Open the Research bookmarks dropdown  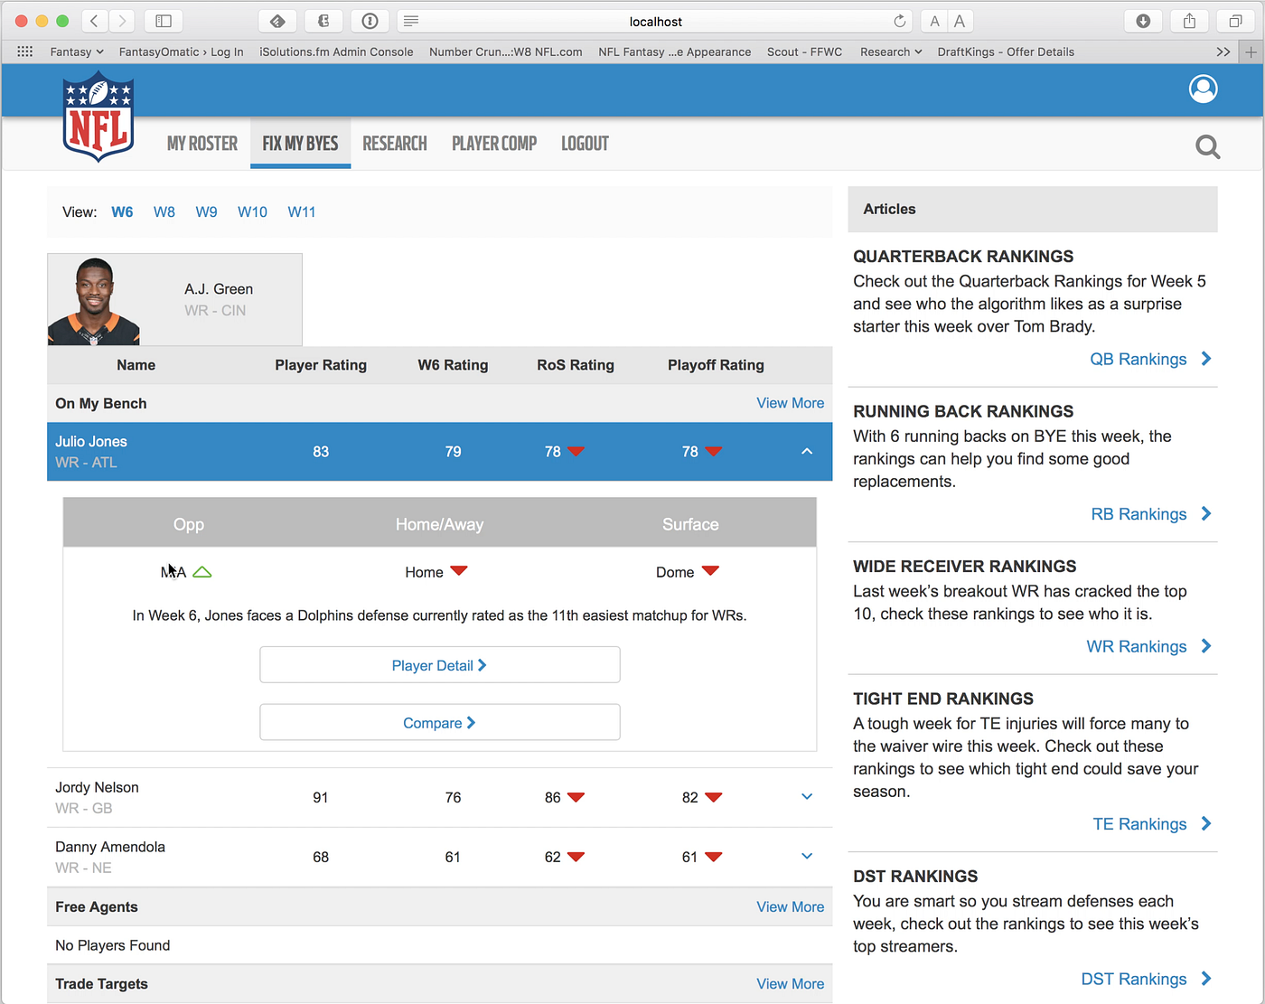(891, 52)
